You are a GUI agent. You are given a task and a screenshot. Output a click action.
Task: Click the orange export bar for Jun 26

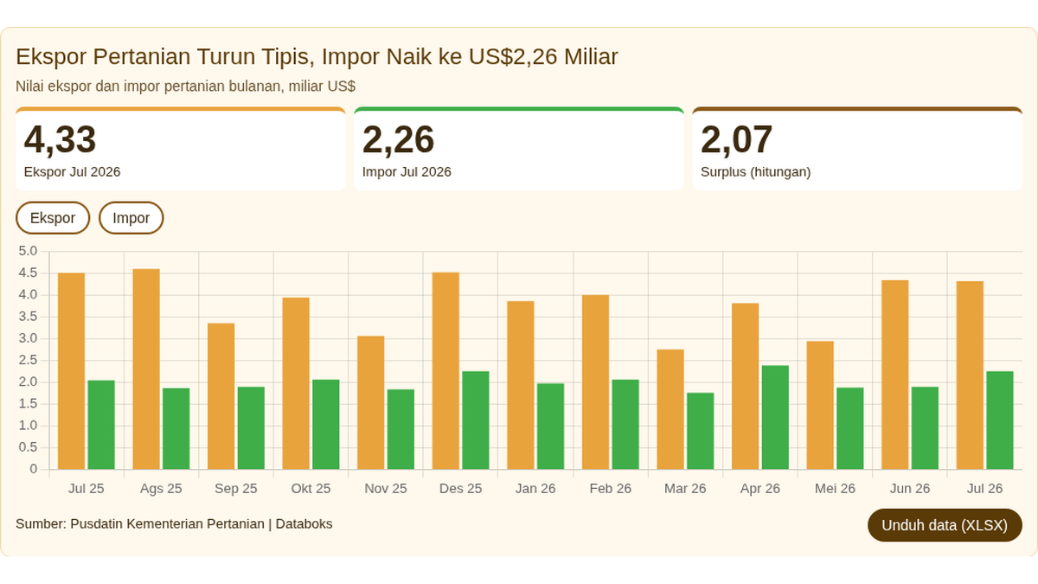point(894,375)
